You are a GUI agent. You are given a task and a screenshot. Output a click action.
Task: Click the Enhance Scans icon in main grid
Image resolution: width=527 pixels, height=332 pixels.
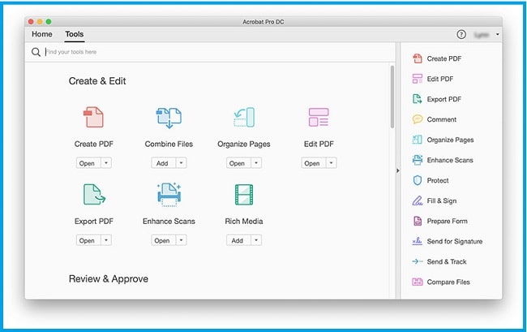[x=169, y=195]
